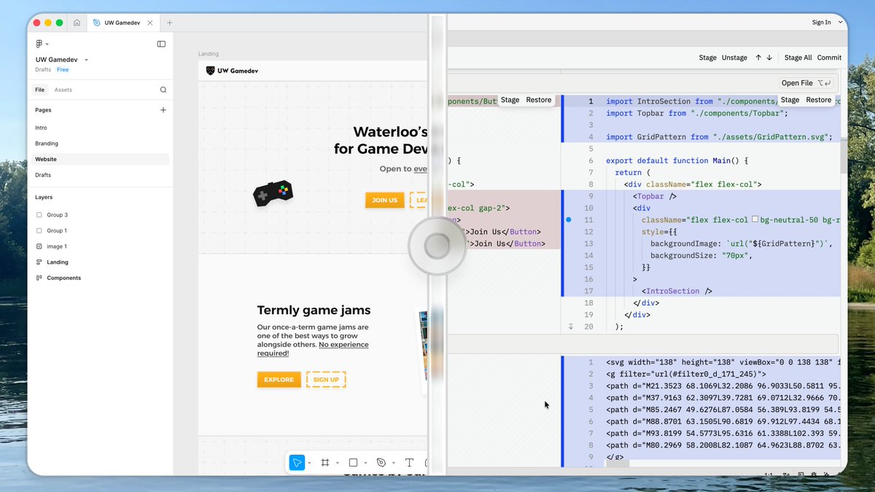Click the Group 3 layer icon
875x492 pixels.
pyautogui.click(x=39, y=215)
